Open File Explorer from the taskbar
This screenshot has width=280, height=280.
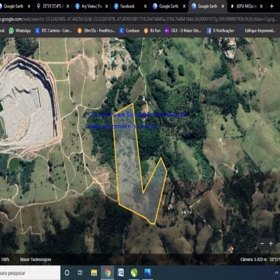point(94,273)
